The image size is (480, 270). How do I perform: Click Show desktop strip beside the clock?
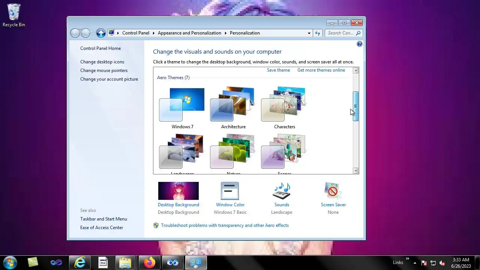477,263
